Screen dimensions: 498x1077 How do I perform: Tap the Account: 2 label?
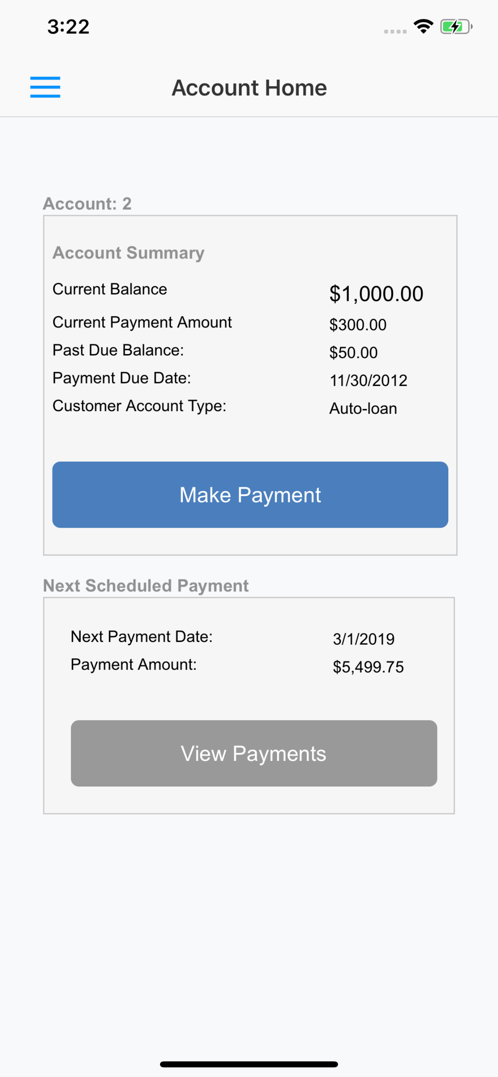[x=87, y=204]
